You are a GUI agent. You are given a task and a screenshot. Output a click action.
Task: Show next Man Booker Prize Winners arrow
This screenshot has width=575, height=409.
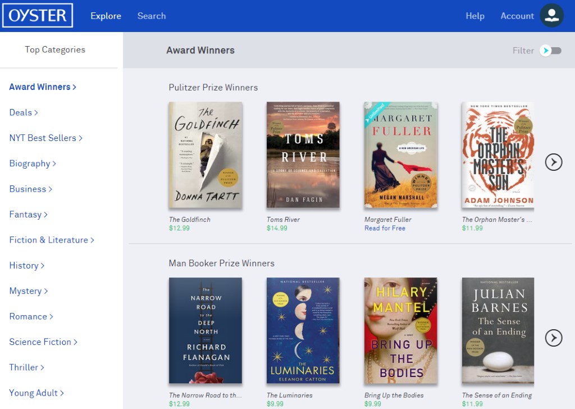pos(553,338)
